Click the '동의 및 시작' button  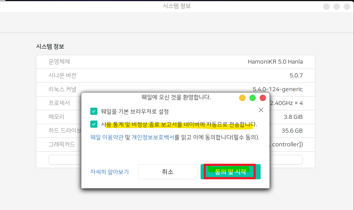coord(230,172)
